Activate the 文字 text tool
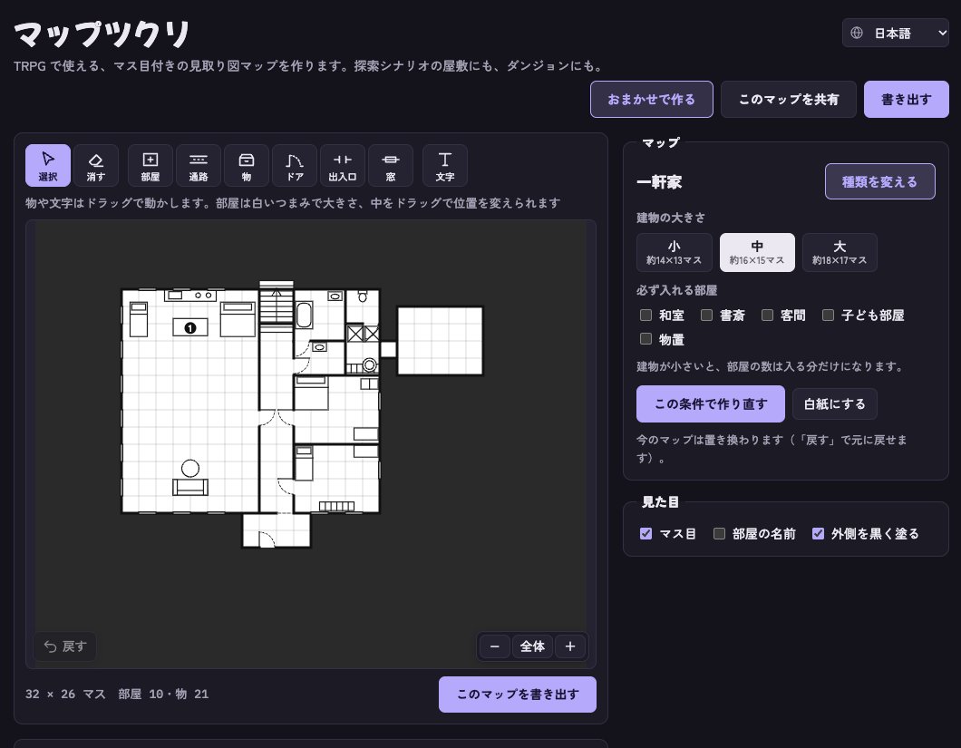961x748 pixels. point(445,166)
